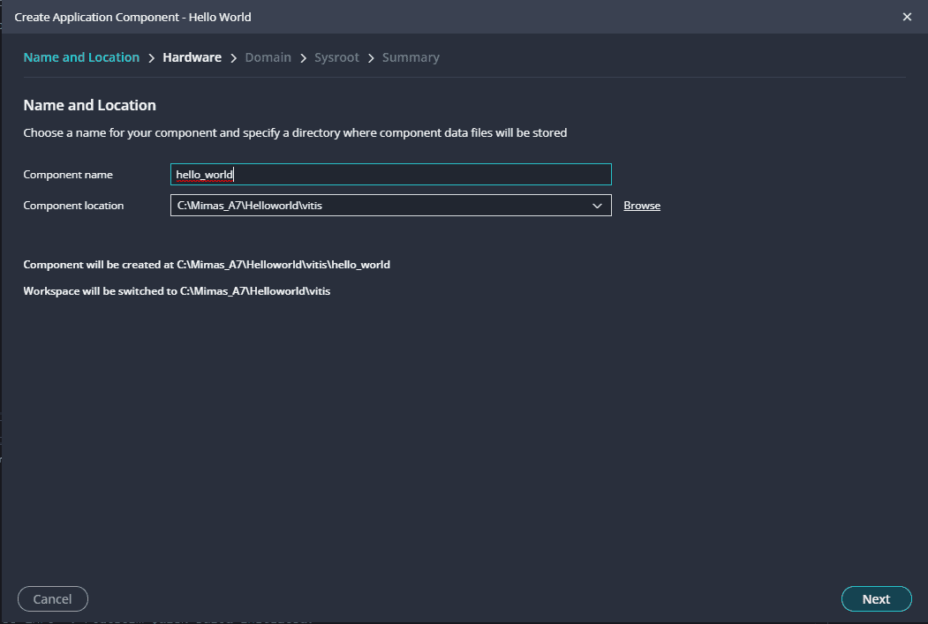928x624 pixels.
Task: Expand the Component location dropdown arrow
Action: (597, 206)
